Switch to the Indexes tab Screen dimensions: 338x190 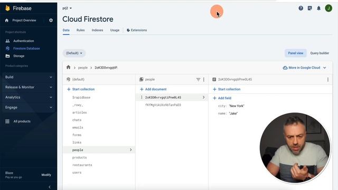click(97, 30)
